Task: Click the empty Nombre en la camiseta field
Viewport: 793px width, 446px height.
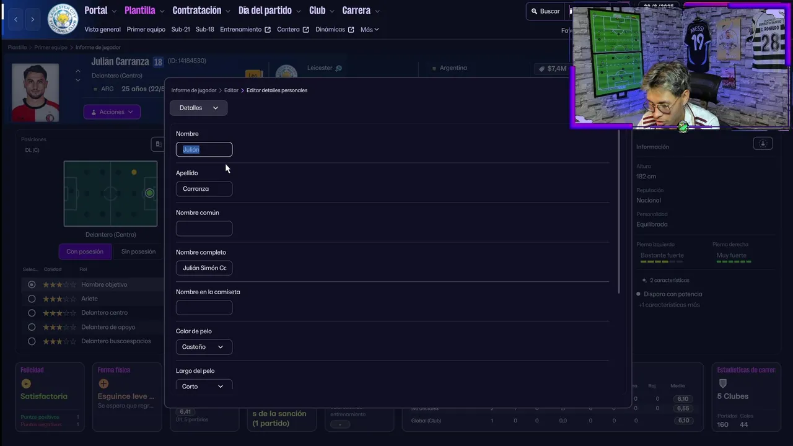Action: click(204, 308)
